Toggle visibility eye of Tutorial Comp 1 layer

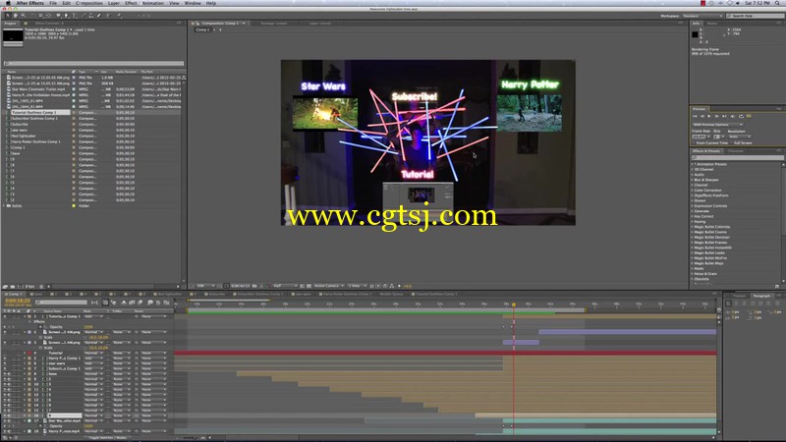[5, 316]
